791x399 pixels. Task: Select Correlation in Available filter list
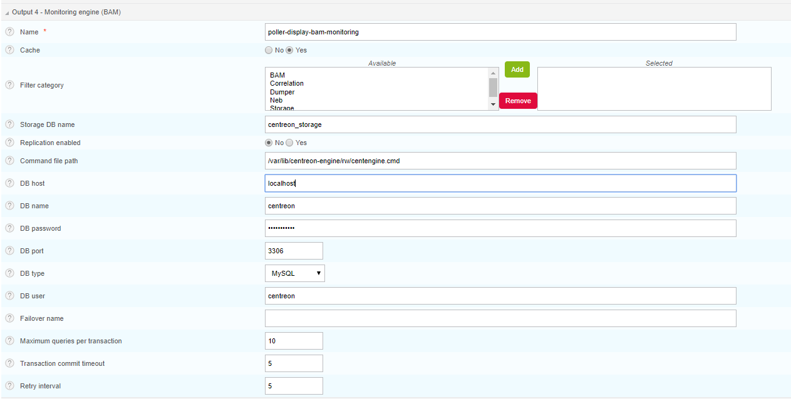coord(287,83)
